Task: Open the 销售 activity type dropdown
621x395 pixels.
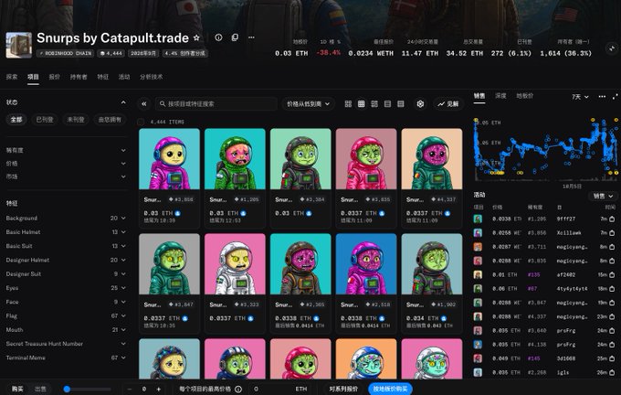Action: coord(603,196)
